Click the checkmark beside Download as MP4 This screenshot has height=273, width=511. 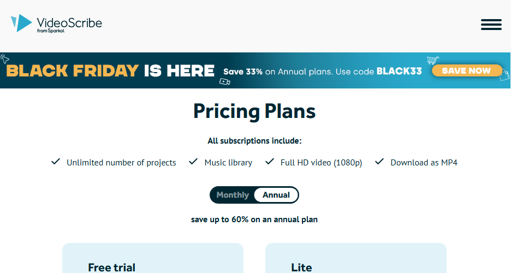tap(379, 162)
